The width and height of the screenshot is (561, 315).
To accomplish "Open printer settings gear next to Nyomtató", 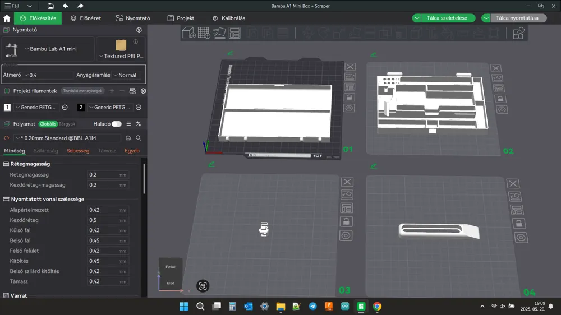I will pyautogui.click(x=139, y=30).
